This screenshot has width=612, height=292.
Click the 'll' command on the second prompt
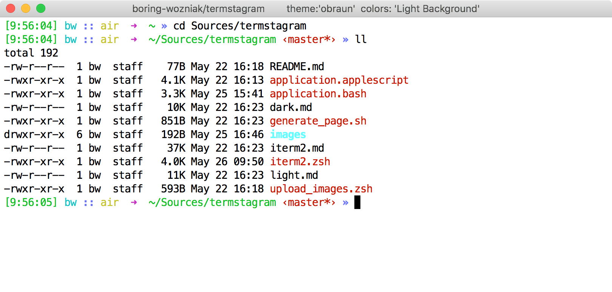361,39
